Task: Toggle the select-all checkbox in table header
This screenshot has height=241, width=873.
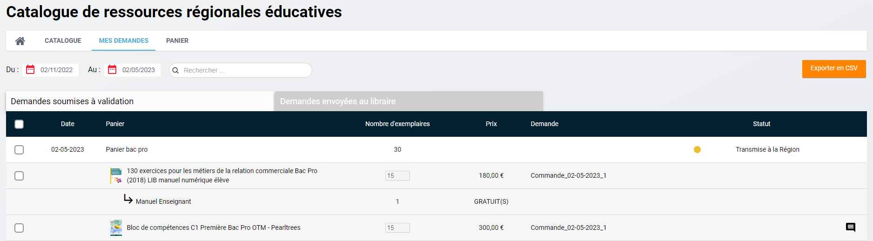Action: (x=19, y=124)
